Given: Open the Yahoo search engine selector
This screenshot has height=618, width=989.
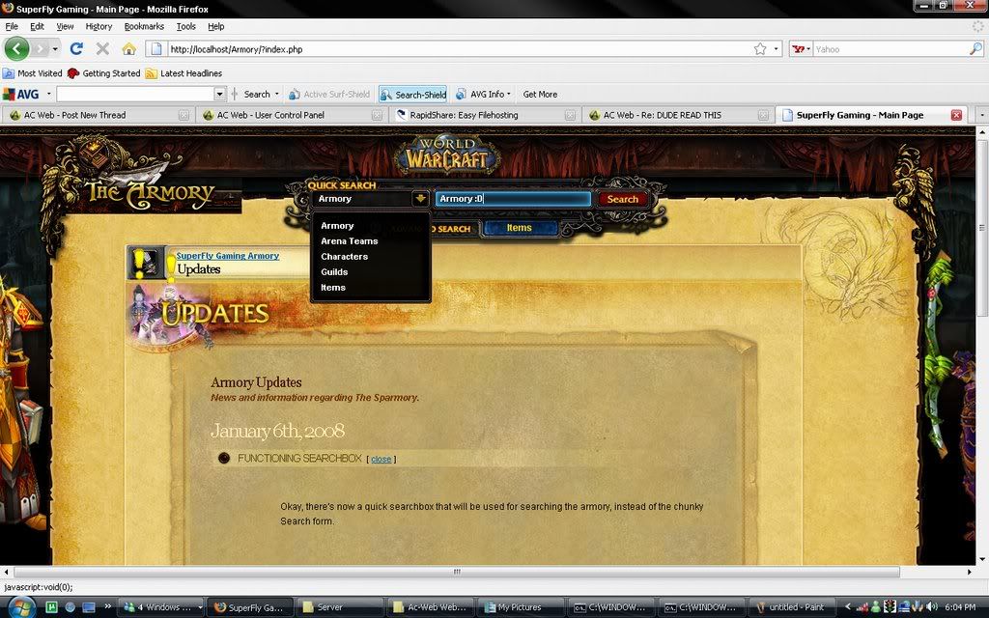Looking at the screenshot, I should (801, 48).
